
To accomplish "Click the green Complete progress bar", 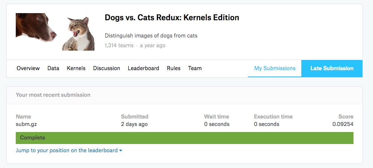I will tap(184, 138).
